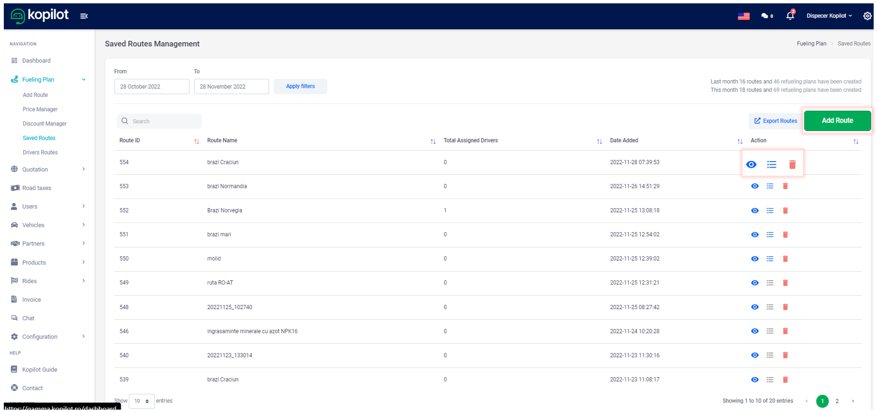Viewport: 877px width, 412px height.
Task: Click the green Add Route button
Action: point(837,121)
